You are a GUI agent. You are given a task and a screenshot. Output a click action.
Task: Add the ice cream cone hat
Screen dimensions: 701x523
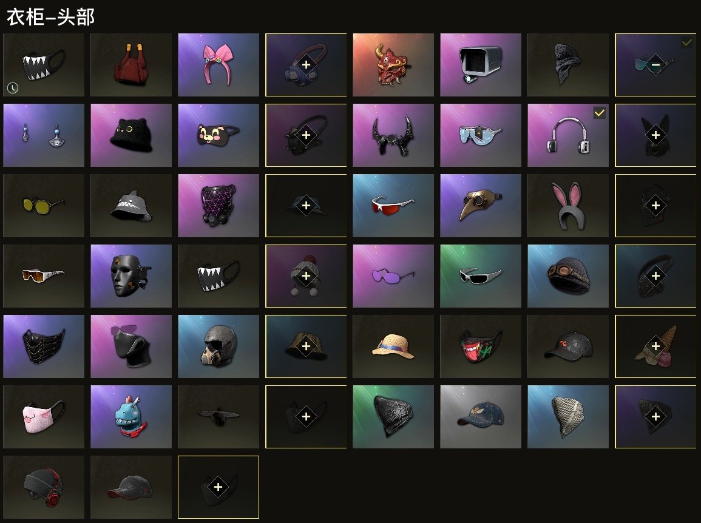click(655, 346)
